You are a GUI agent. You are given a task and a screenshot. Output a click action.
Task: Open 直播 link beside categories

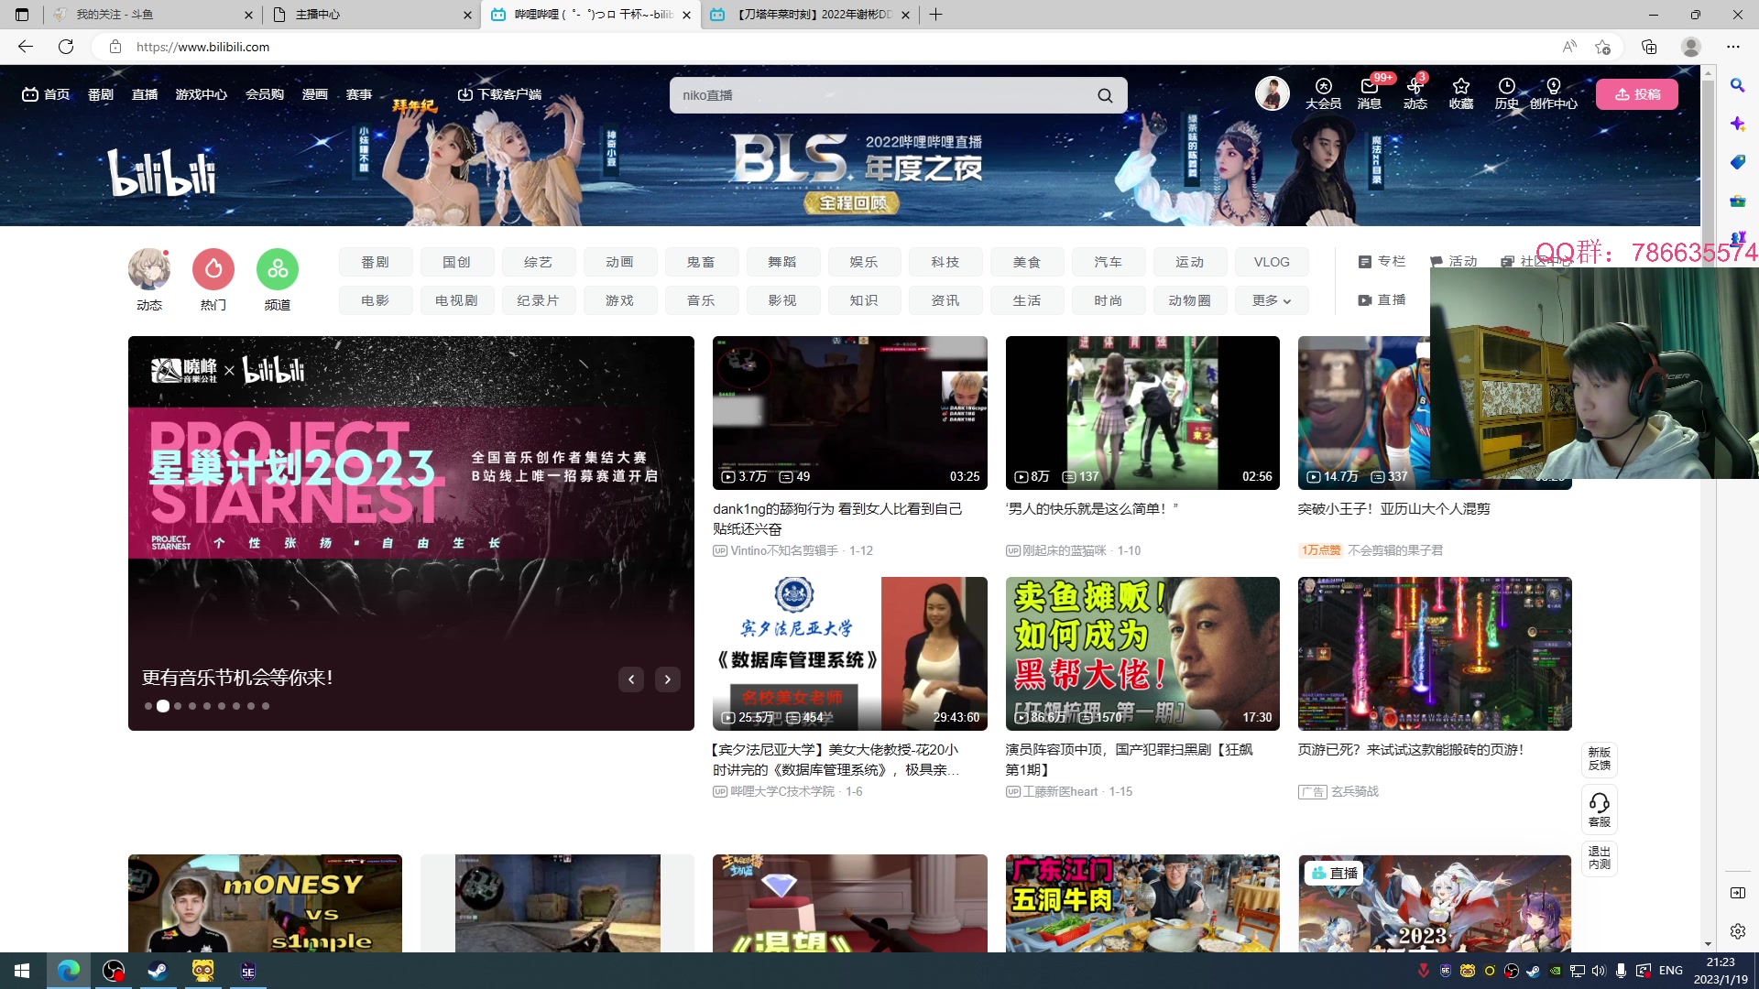[x=1382, y=300]
